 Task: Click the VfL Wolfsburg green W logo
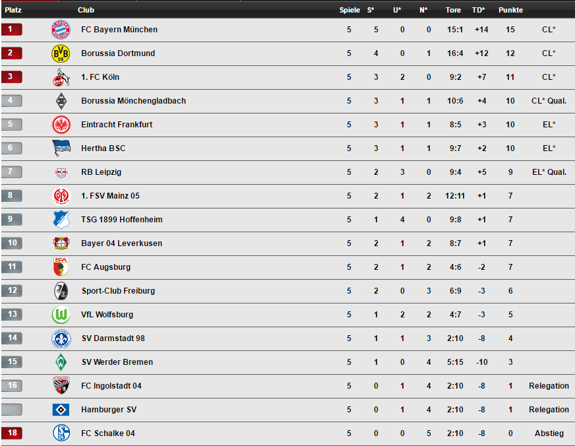click(x=61, y=315)
